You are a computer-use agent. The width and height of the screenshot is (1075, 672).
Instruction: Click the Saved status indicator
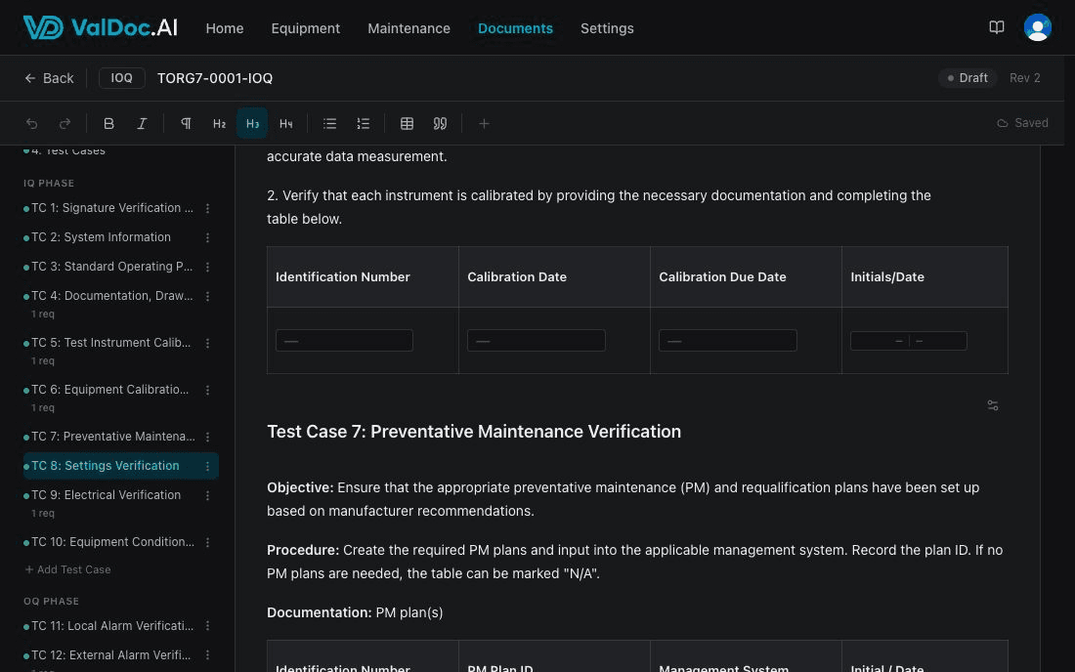1022,123
